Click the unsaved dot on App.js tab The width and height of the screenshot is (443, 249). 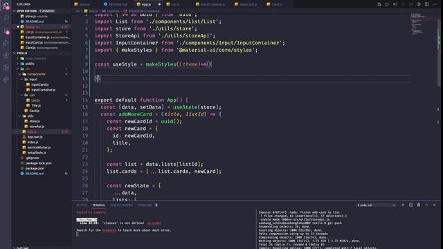click(x=159, y=4)
